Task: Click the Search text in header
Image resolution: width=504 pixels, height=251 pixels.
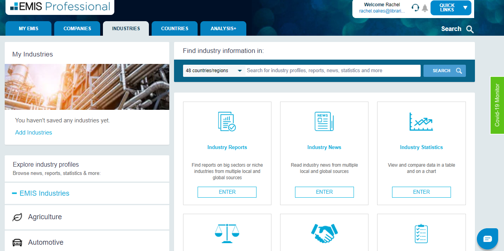Action: click(x=451, y=29)
